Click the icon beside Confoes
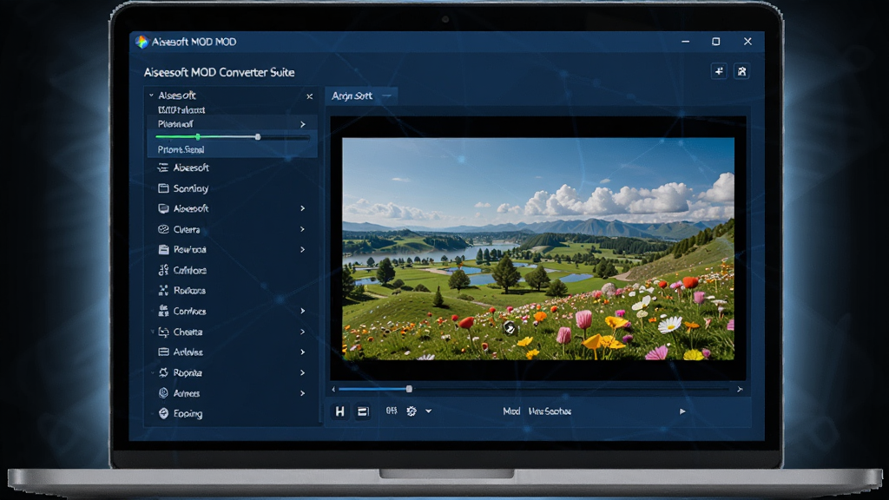This screenshot has width=889, height=500. click(x=163, y=311)
